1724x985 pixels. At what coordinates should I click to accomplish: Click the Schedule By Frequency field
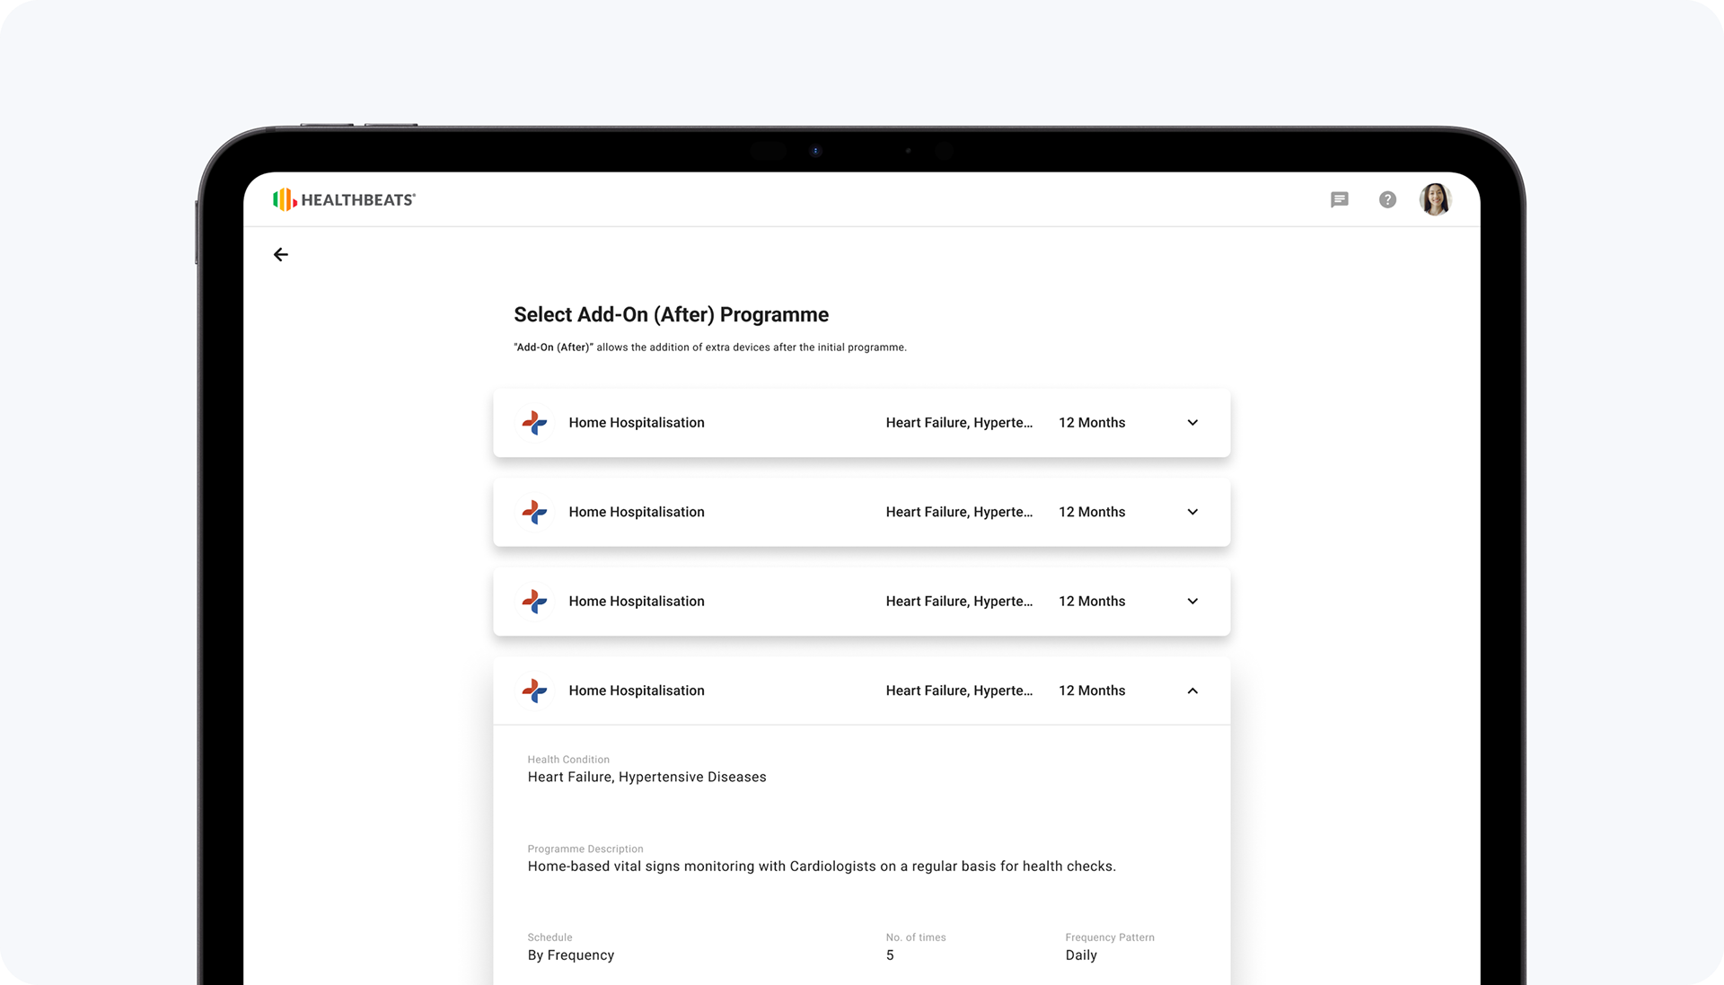(x=571, y=954)
